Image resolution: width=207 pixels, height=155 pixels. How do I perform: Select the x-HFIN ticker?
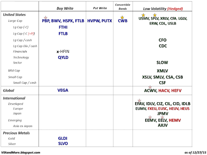pos(63,52)
